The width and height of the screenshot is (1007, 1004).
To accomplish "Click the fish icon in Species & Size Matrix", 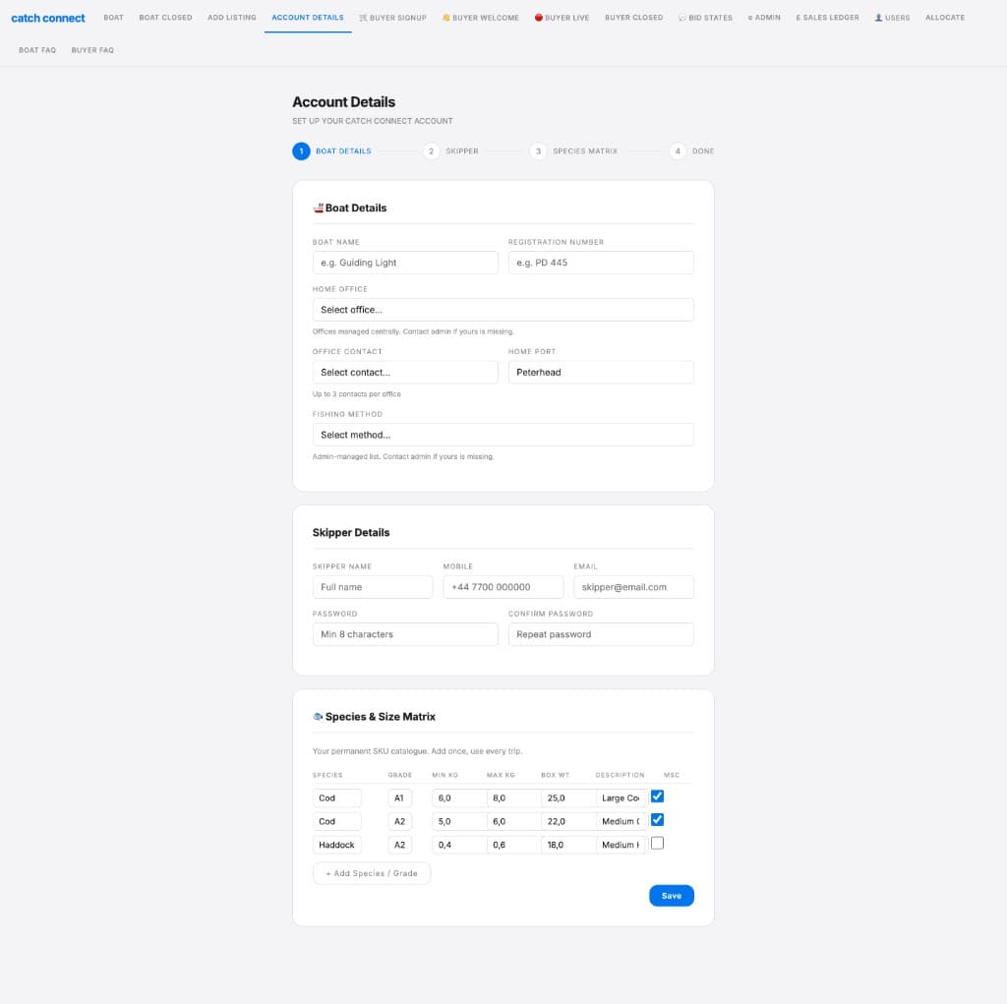I will (320, 717).
